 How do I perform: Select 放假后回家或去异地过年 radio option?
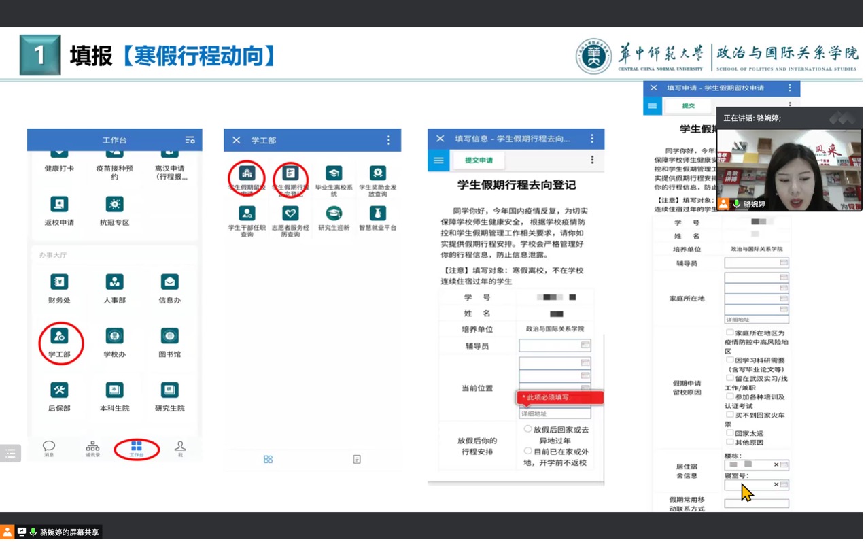527,430
